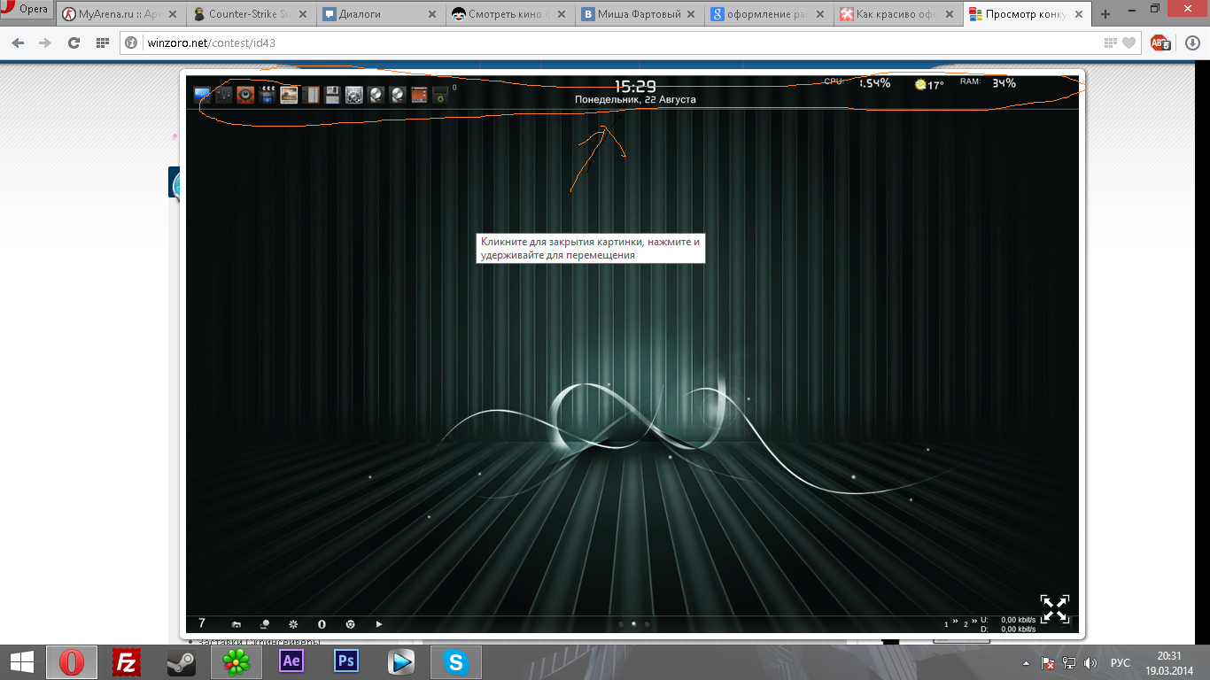
Task: Reload the current page
Action: [x=74, y=42]
